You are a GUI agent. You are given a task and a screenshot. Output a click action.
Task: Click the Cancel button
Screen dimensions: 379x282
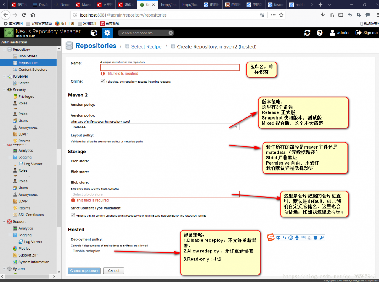[x=114, y=271]
